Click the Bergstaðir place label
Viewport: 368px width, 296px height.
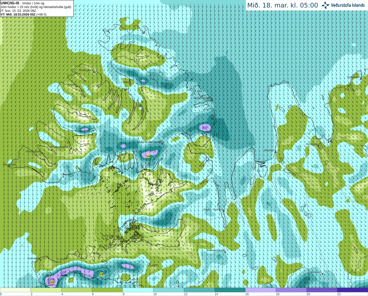312,144
